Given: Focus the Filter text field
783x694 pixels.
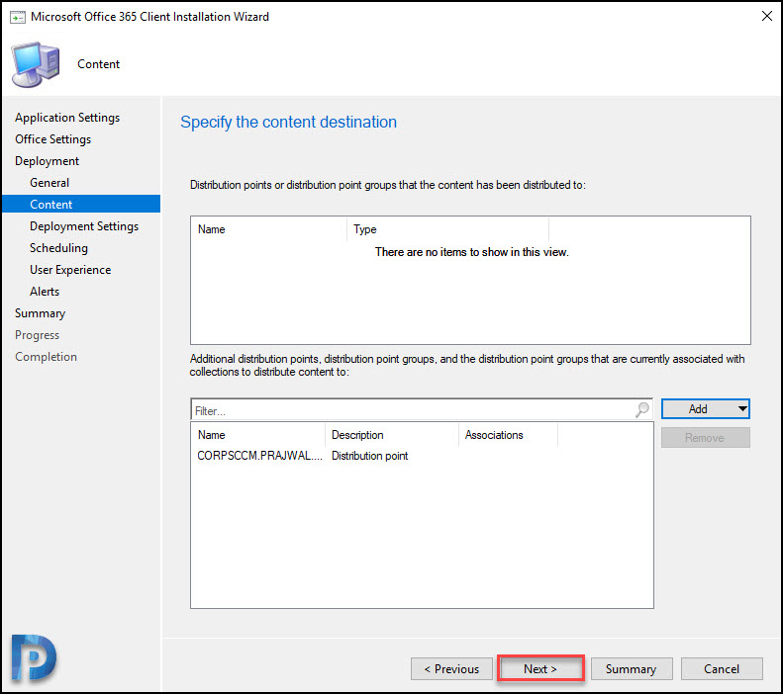Looking at the screenshot, I should click(x=414, y=410).
